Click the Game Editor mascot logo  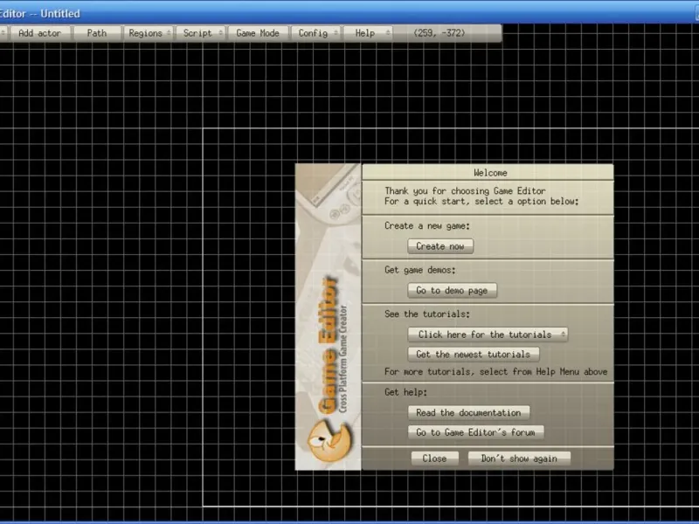pyautogui.click(x=329, y=441)
